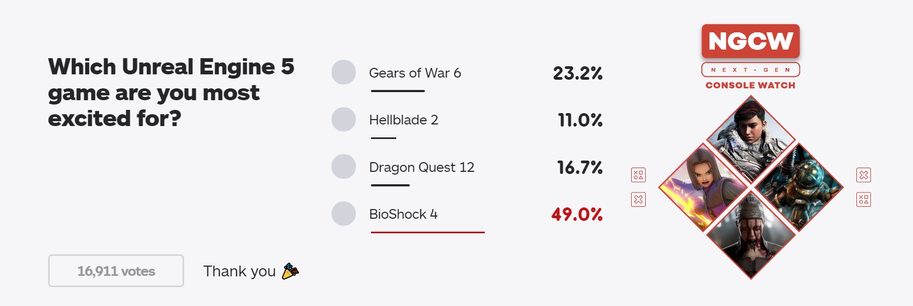The image size is (913, 306).
Task: Open the BioShock Big Daddy thumbnail
Action: (x=798, y=187)
